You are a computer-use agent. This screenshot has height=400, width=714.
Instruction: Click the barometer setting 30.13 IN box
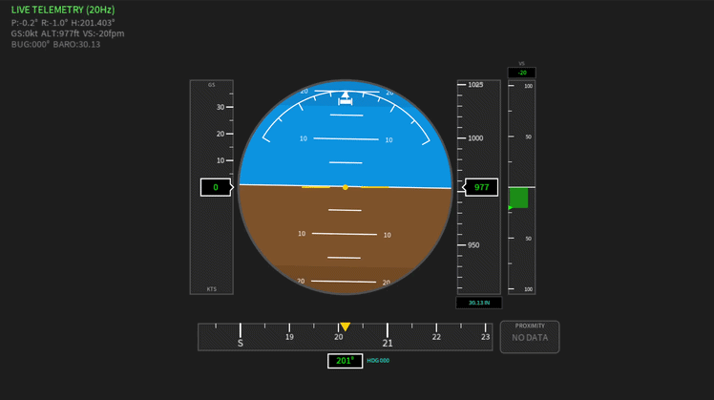(479, 303)
